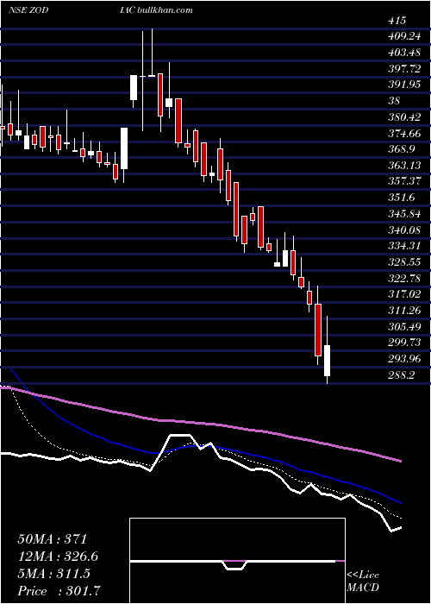Image resolution: width=431 pixels, height=604 pixels.
Task: Click the 5MA : 311.5 readout
Action: (53, 574)
